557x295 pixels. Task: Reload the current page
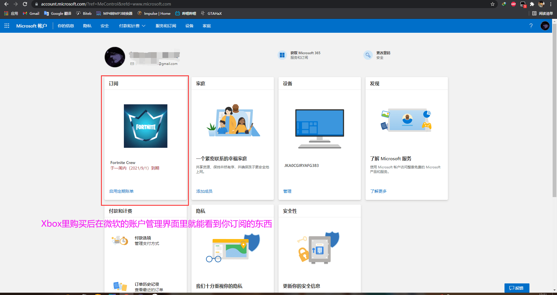pos(25,4)
